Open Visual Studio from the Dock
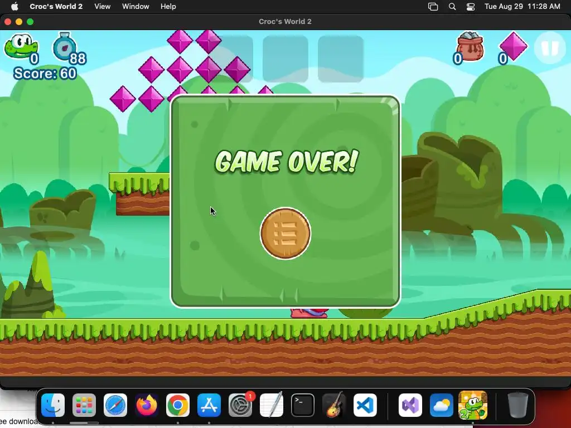571x428 pixels. point(410,405)
